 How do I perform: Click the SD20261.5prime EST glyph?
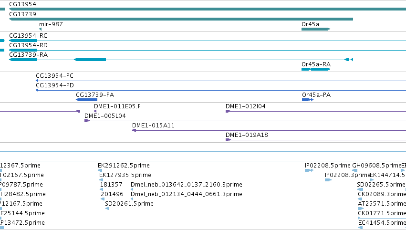(x=107, y=209)
